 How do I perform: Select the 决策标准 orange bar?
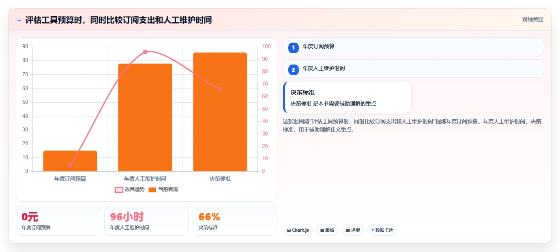tap(220, 112)
